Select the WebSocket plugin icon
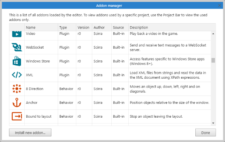Image resolution: width=225 pixels, height=142 pixels. click(x=17, y=47)
